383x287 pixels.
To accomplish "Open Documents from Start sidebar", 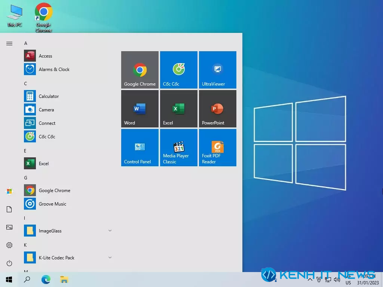I will tap(9, 209).
